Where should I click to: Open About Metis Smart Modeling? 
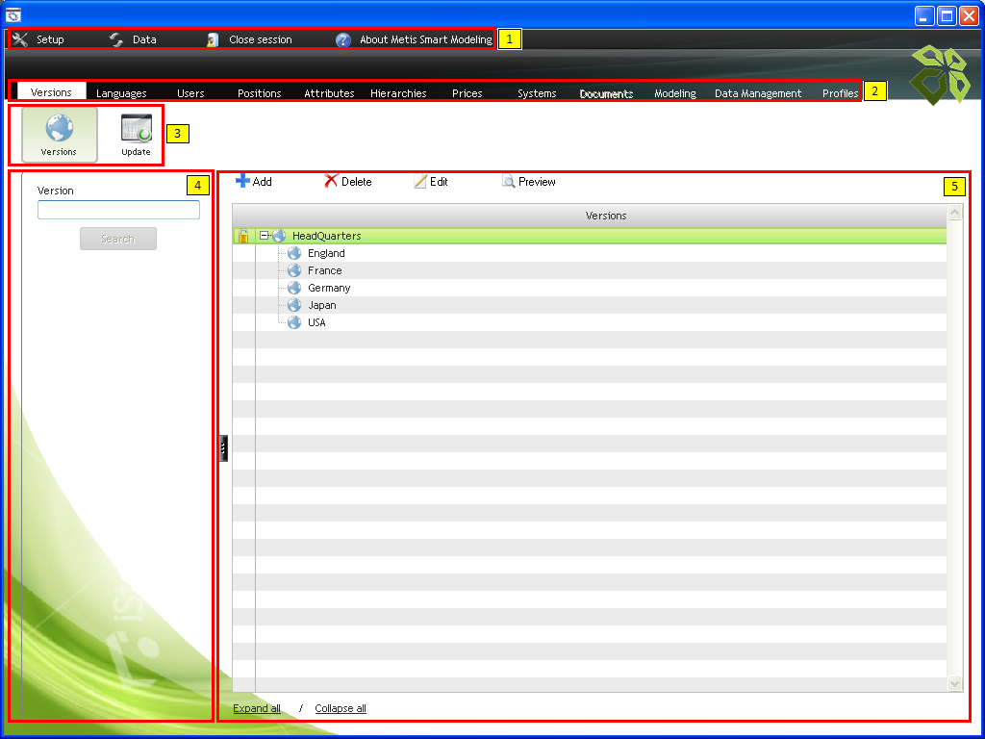coord(414,39)
